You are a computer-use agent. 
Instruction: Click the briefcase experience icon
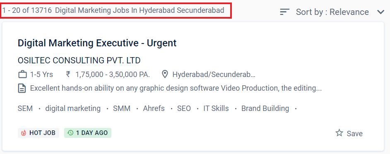[22, 75]
